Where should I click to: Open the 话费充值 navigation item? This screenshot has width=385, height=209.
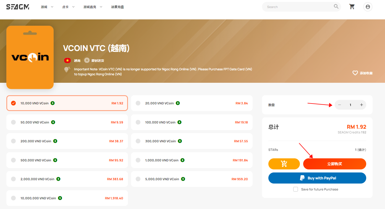(117, 7)
